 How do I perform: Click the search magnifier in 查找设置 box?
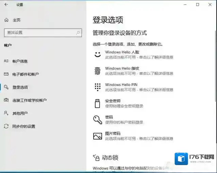[x=78, y=33]
